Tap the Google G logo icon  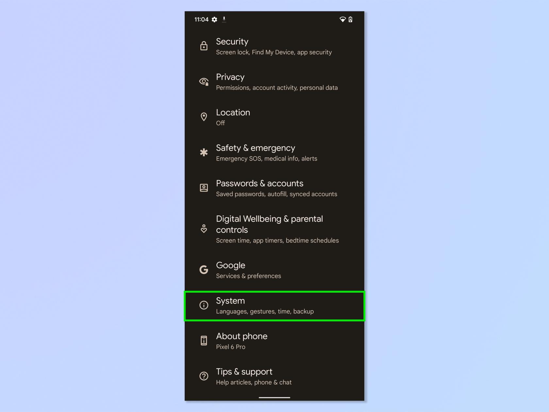[204, 270]
